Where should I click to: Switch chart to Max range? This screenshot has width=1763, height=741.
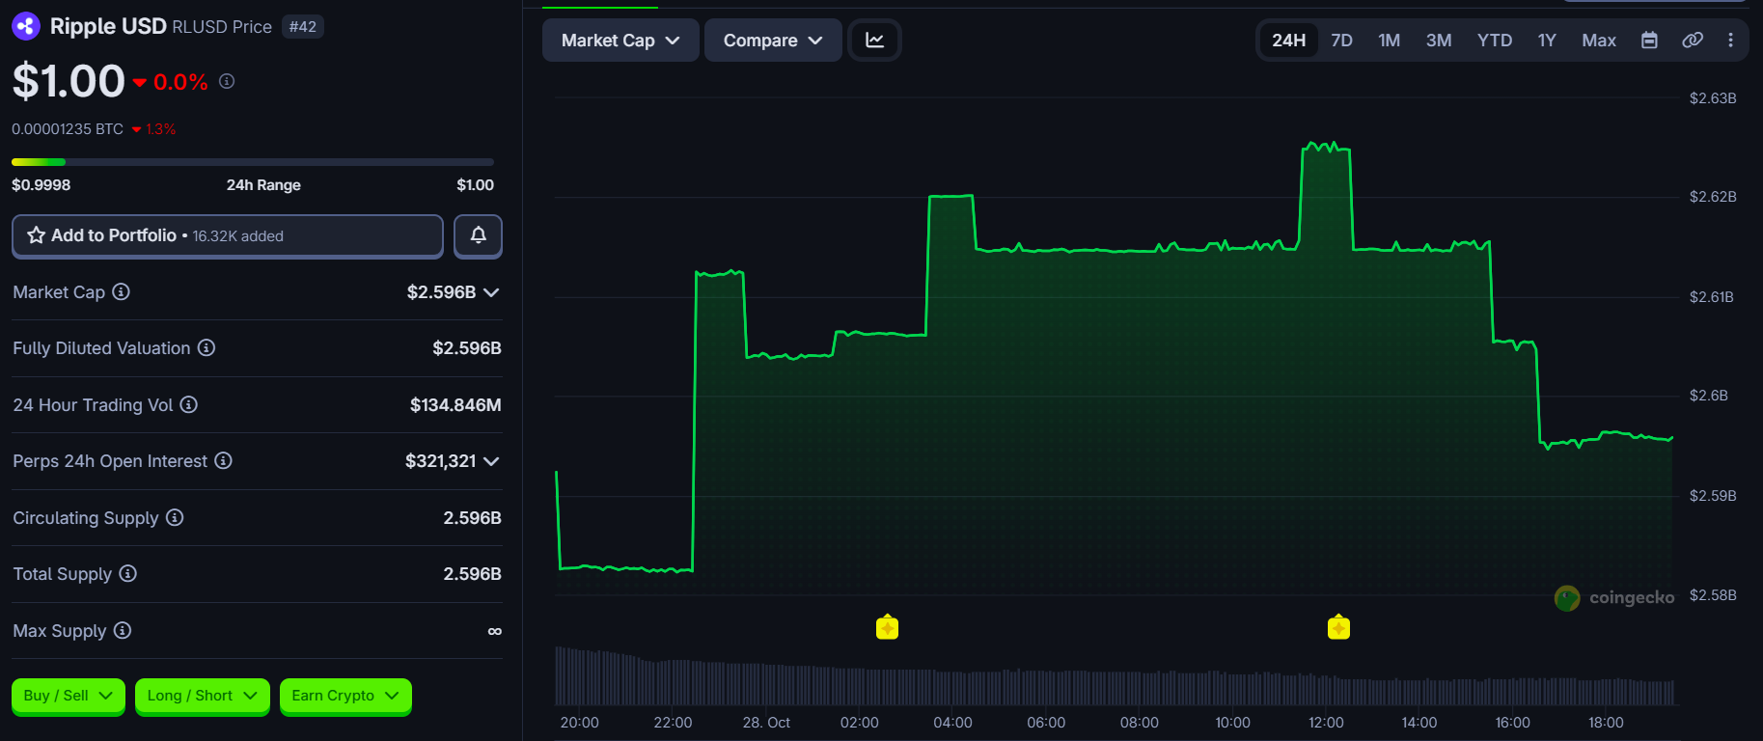[x=1599, y=41]
